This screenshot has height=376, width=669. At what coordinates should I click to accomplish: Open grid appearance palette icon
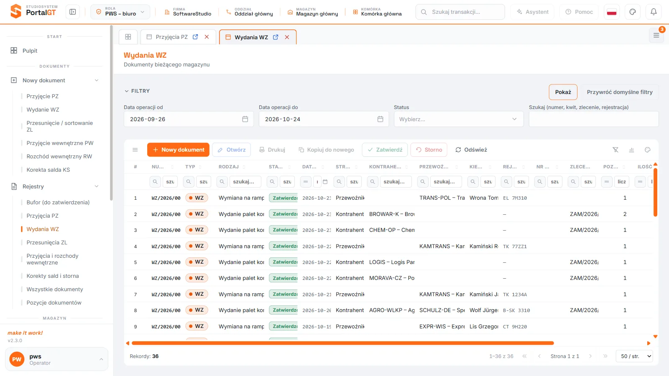tap(648, 150)
